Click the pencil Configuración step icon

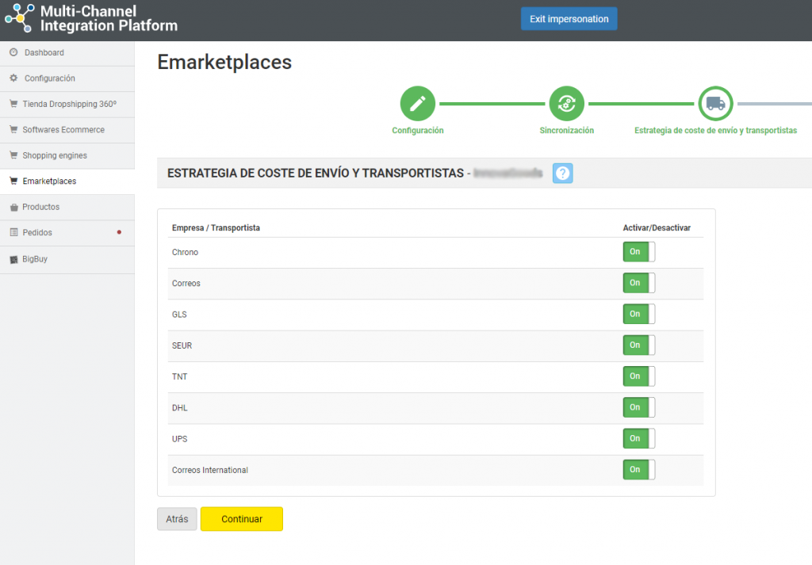click(417, 103)
